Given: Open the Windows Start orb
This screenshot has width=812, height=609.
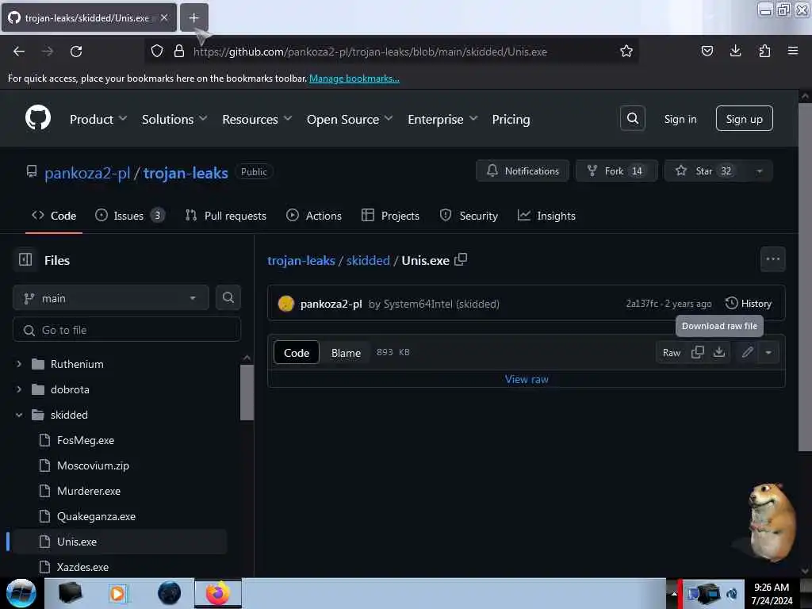Looking at the screenshot, I should [21, 593].
